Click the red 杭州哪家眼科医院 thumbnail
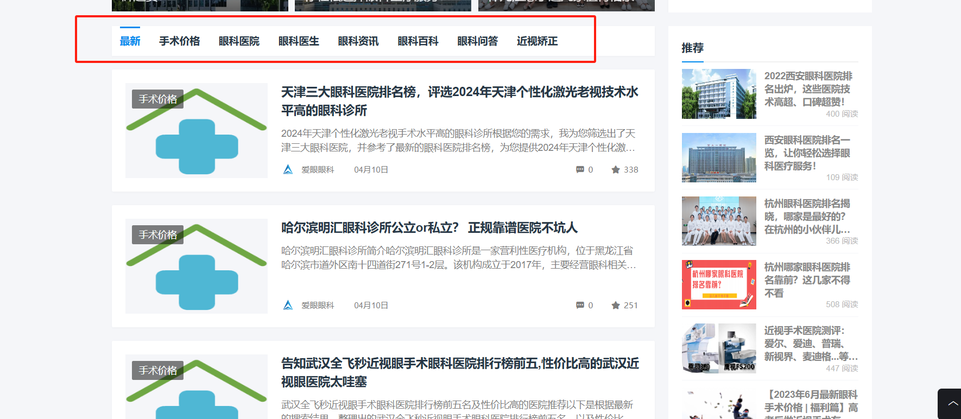 coord(719,284)
